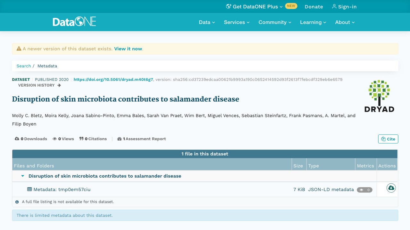Go to Search breadcrumb
The height and width of the screenshot is (230, 410).
[x=24, y=66]
